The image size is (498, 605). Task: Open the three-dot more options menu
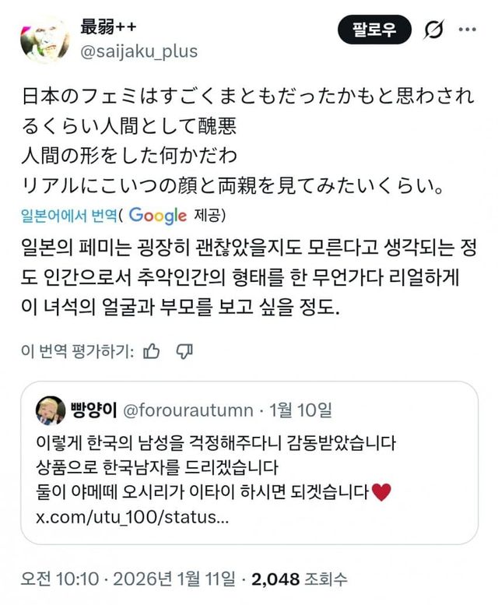click(467, 30)
